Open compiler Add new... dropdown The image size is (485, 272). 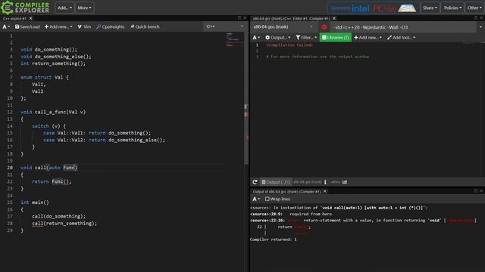368,38
